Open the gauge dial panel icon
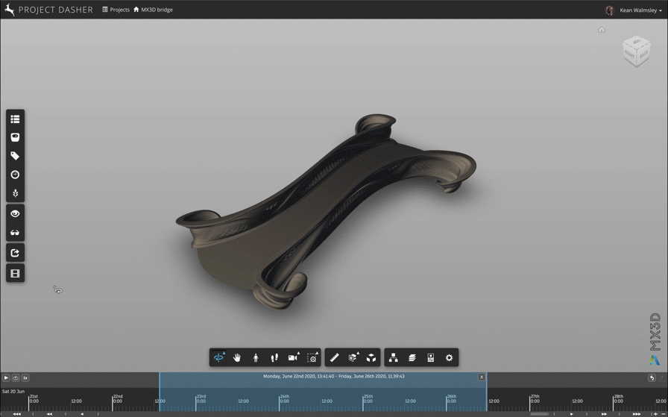Viewport: 668px width, 417px height. point(15,175)
